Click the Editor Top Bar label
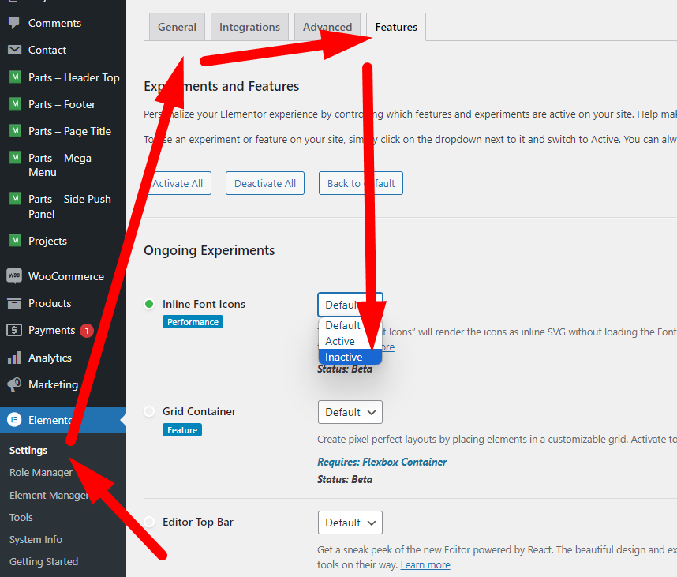This screenshot has width=677, height=577. [x=198, y=523]
